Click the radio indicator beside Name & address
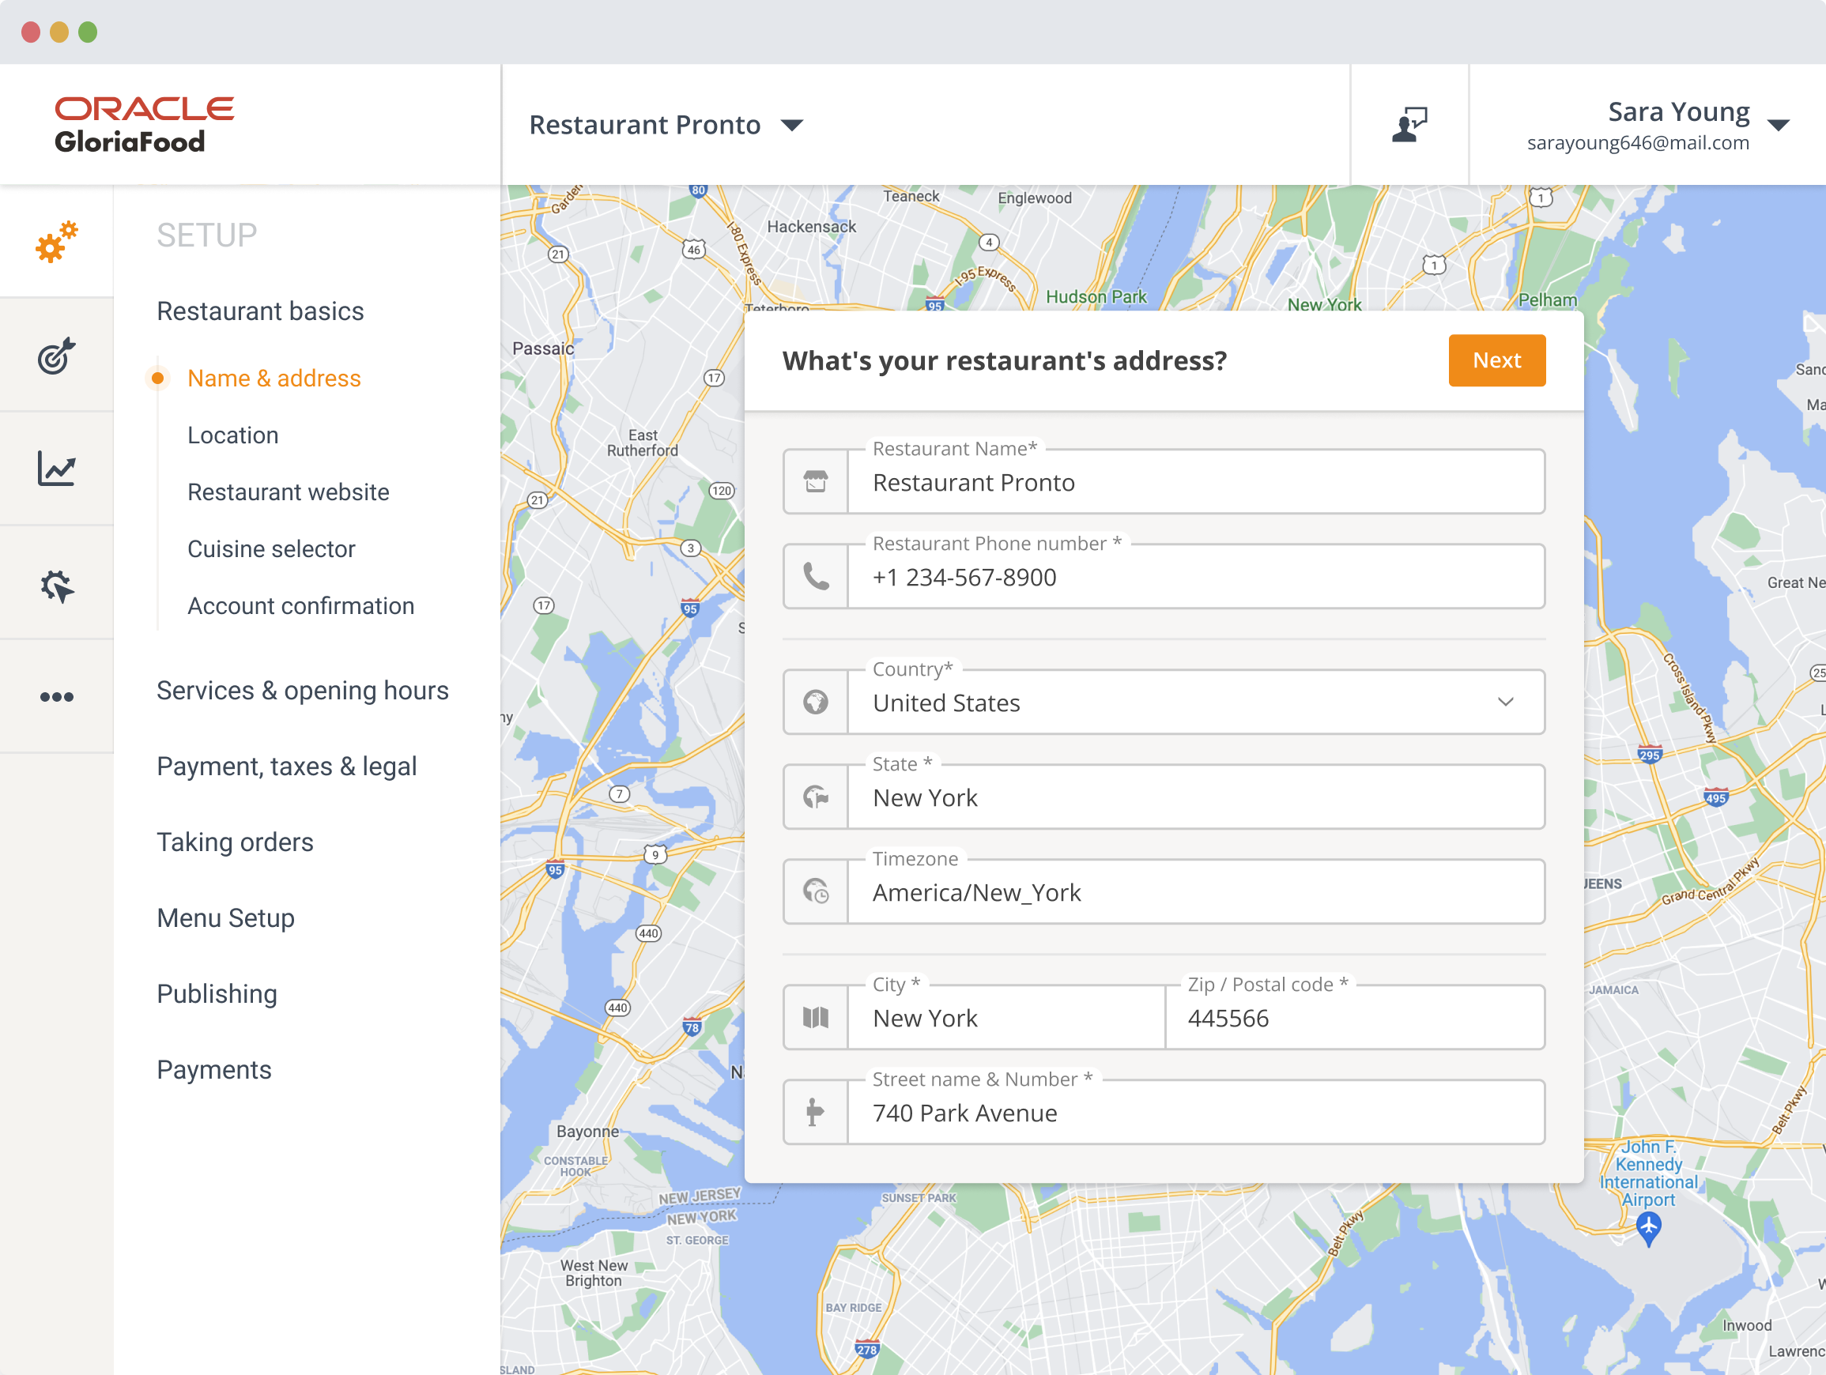This screenshot has height=1375, width=1826. click(157, 378)
